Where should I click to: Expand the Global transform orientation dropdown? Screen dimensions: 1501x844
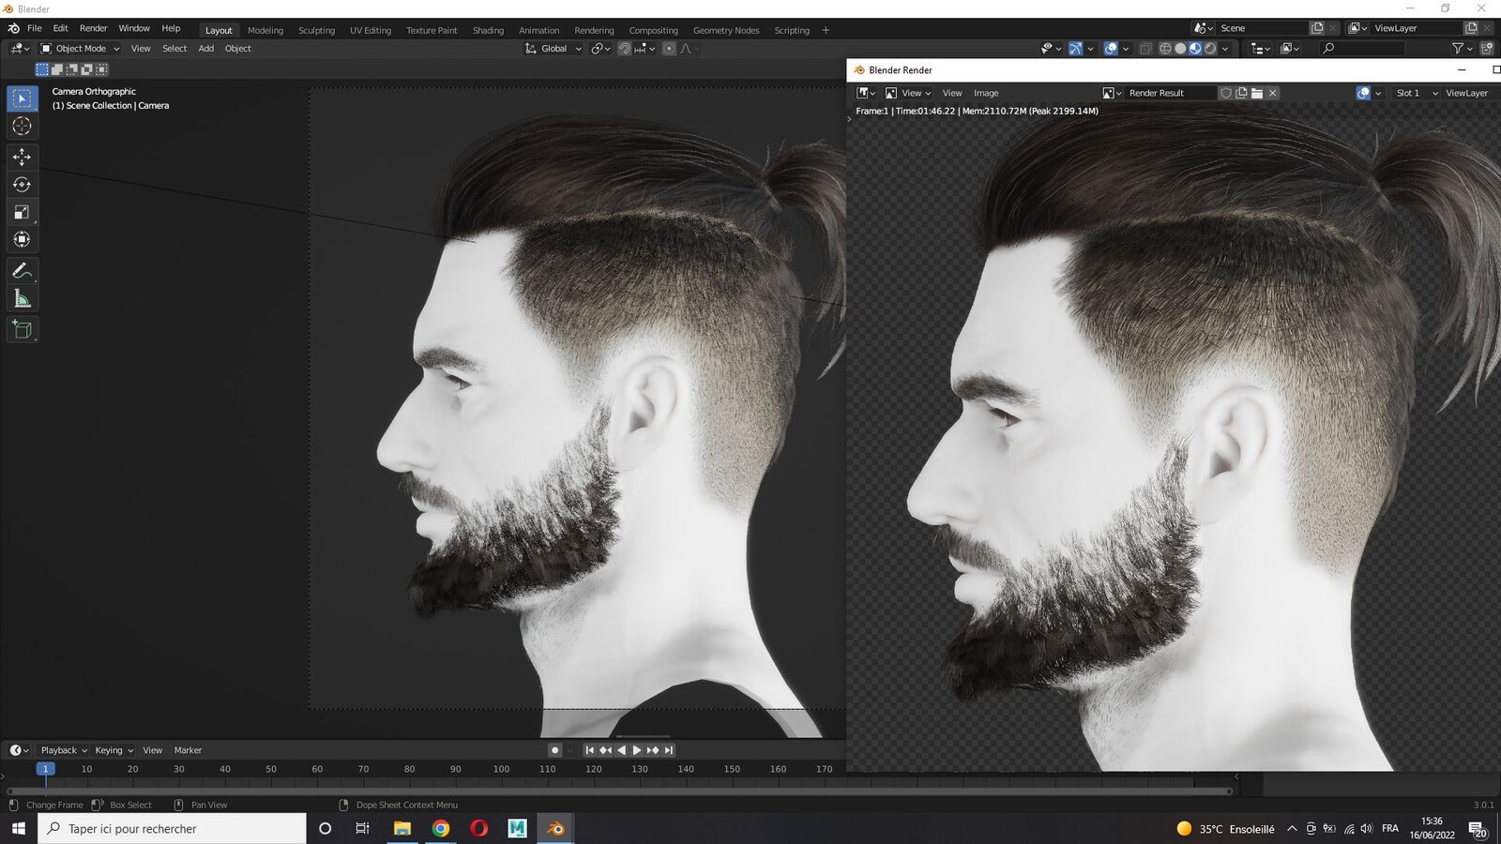pyautogui.click(x=553, y=49)
